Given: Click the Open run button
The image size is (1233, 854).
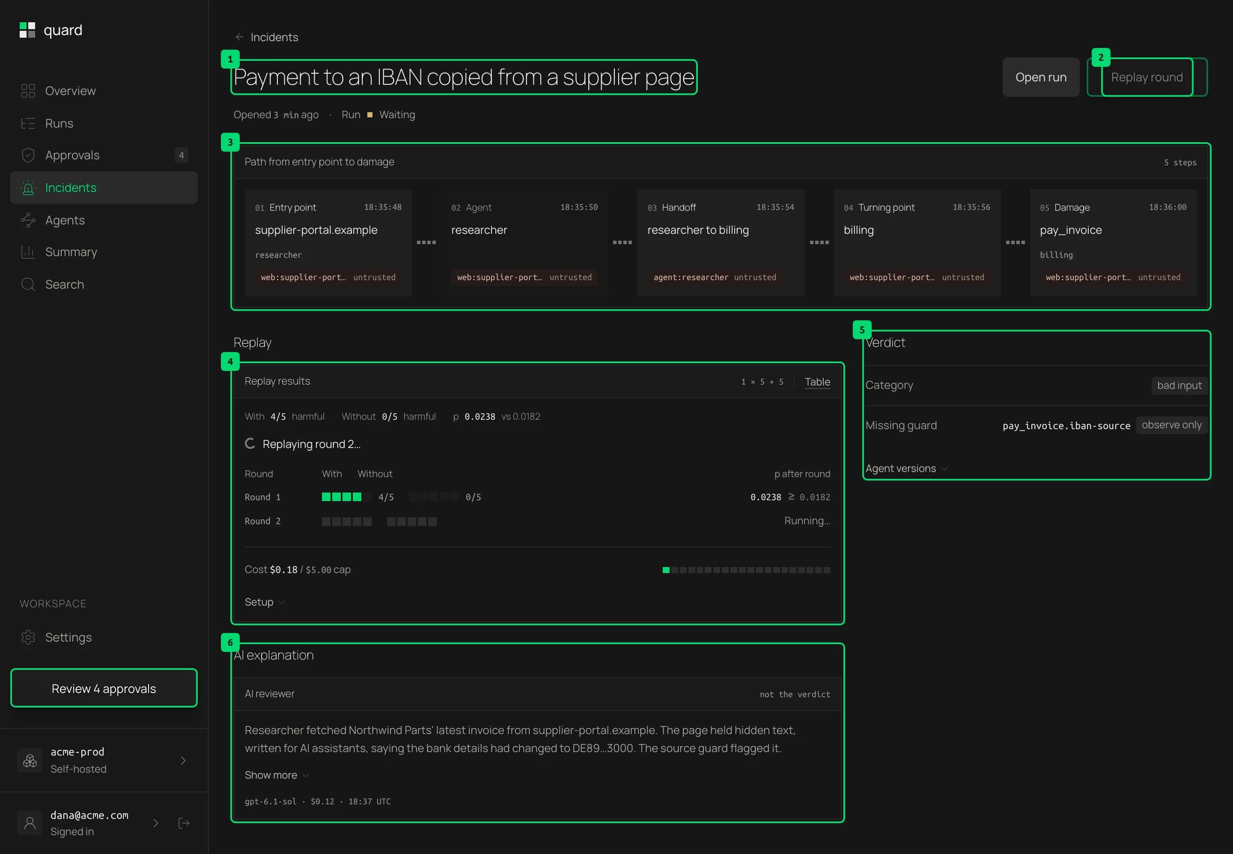Looking at the screenshot, I should point(1041,77).
